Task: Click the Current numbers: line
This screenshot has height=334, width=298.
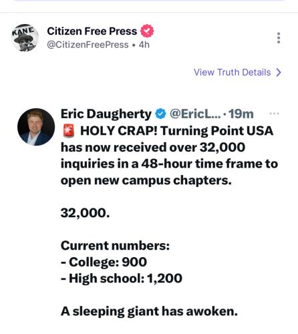Action: [115, 246]
